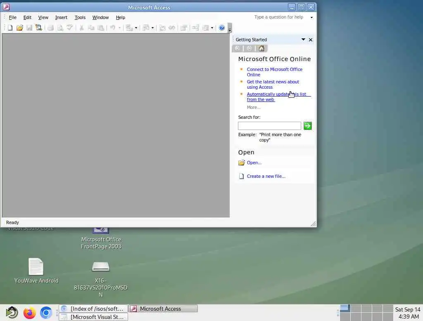Viewport: 423px width, 321px height.
Task: Open the File menu
Action: (x=13, y=17)
